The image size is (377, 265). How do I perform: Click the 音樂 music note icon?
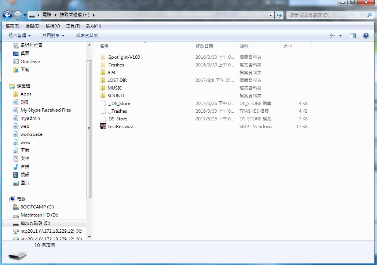tap(16, 167)
